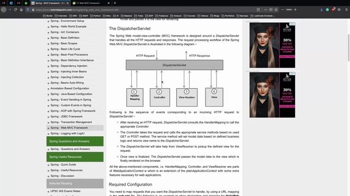Open page actions three-dots menu
350x196 pixels.
click(x=265, y=10)
